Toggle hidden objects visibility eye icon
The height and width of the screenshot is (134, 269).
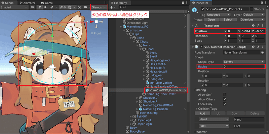click(x=63, y=7)
